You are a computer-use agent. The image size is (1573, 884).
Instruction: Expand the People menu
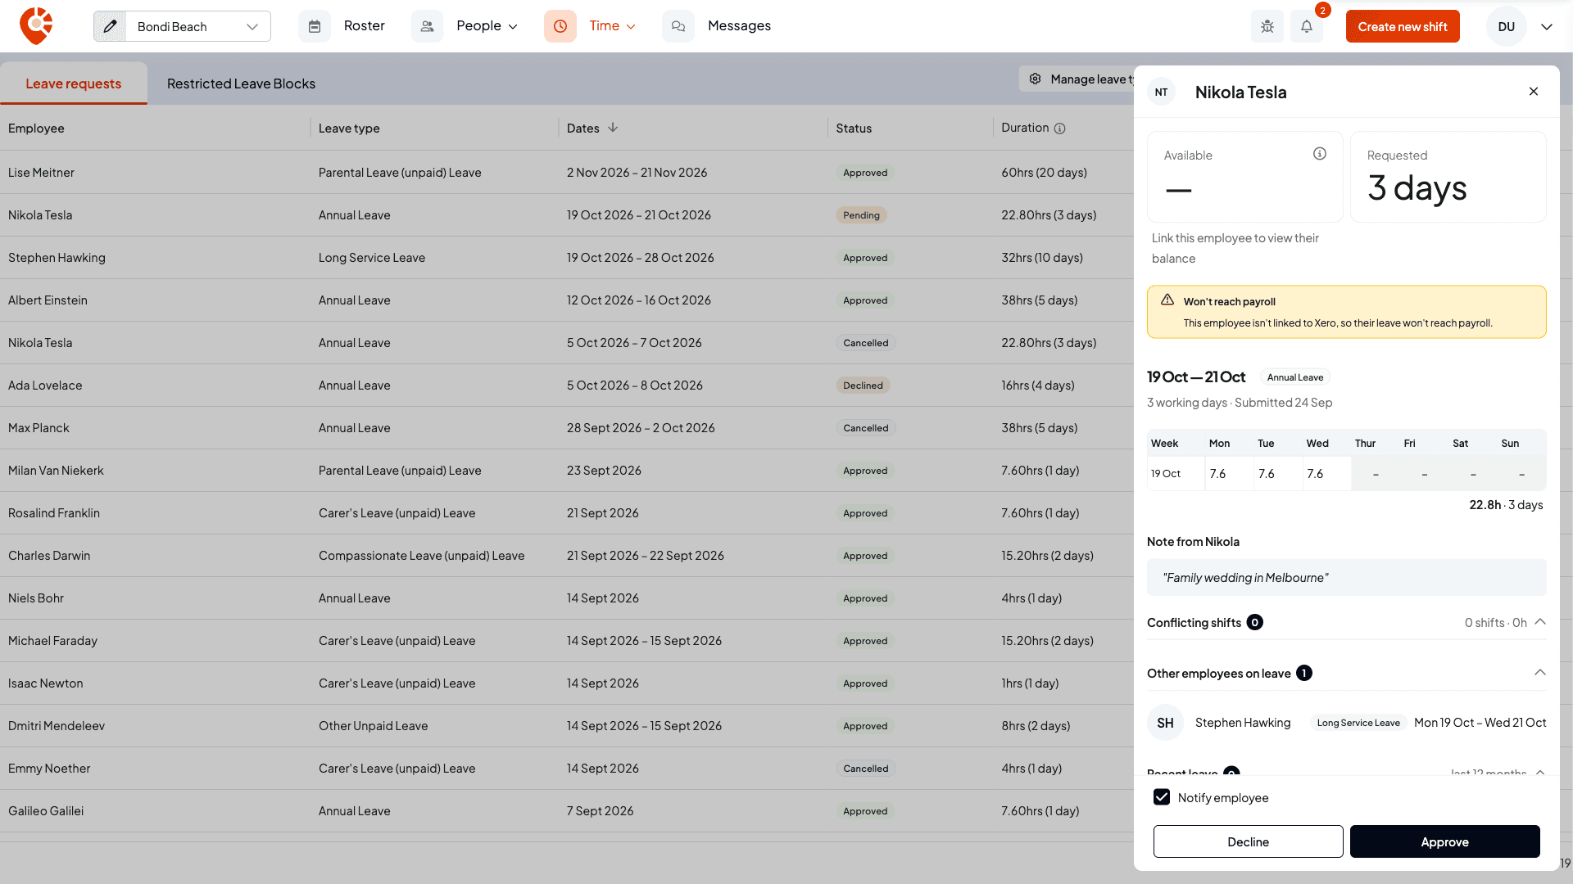point(487,26)
